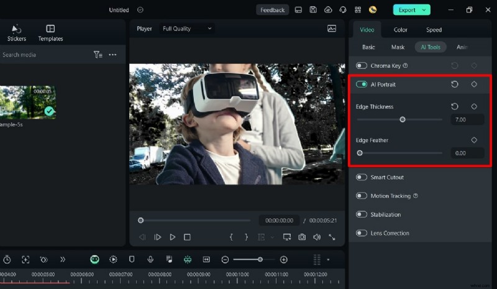Play the video preview
Viewport: 497px width, 289px height.
click(x=173, y=237)
